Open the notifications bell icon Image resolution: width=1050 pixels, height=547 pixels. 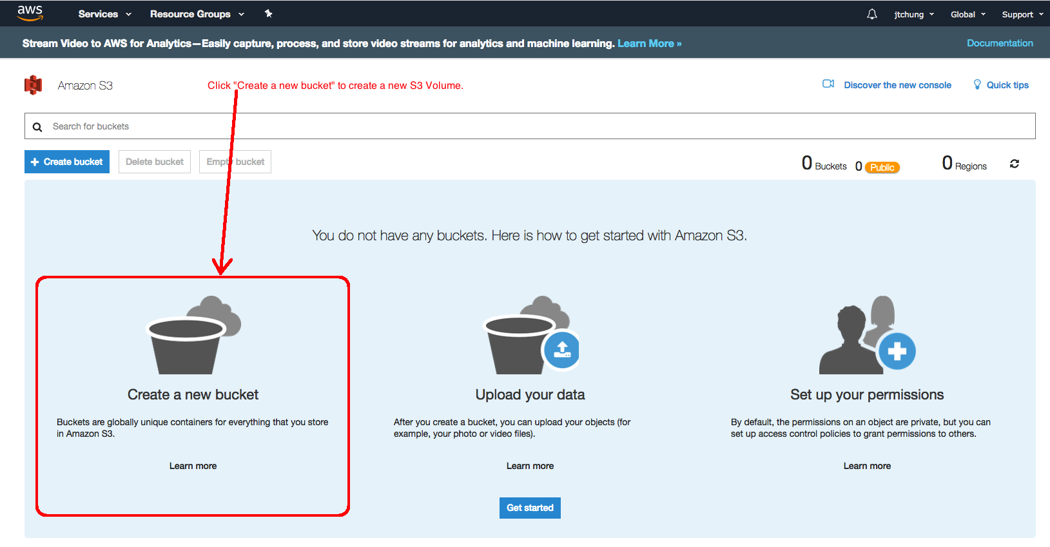(872, 14)
